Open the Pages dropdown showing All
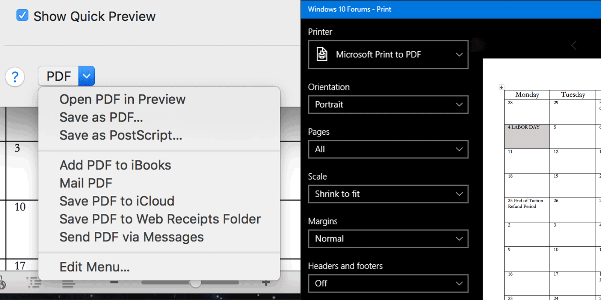Screen dimensions: 601x300 (388, 149)
